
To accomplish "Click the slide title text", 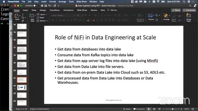I will coord(105,37).
